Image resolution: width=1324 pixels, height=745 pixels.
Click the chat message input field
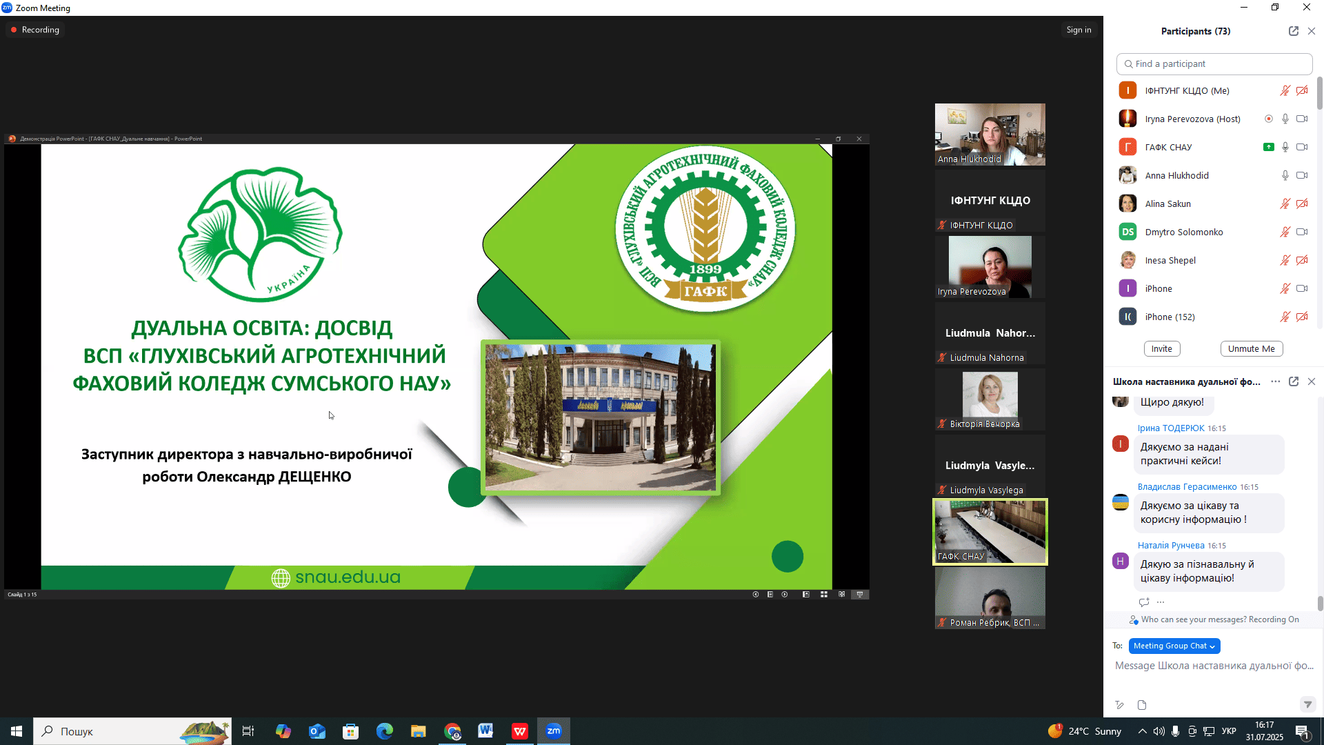[x=1214, y=666]
